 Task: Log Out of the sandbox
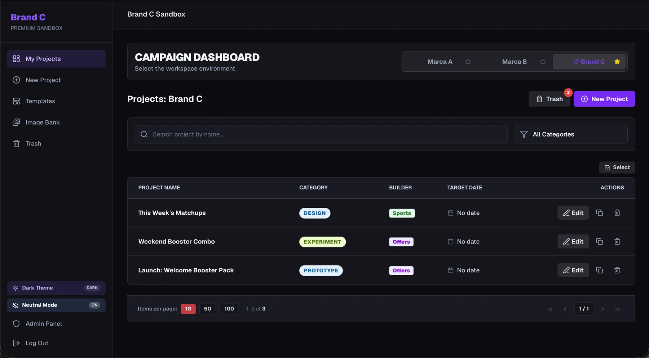point(56,343)
